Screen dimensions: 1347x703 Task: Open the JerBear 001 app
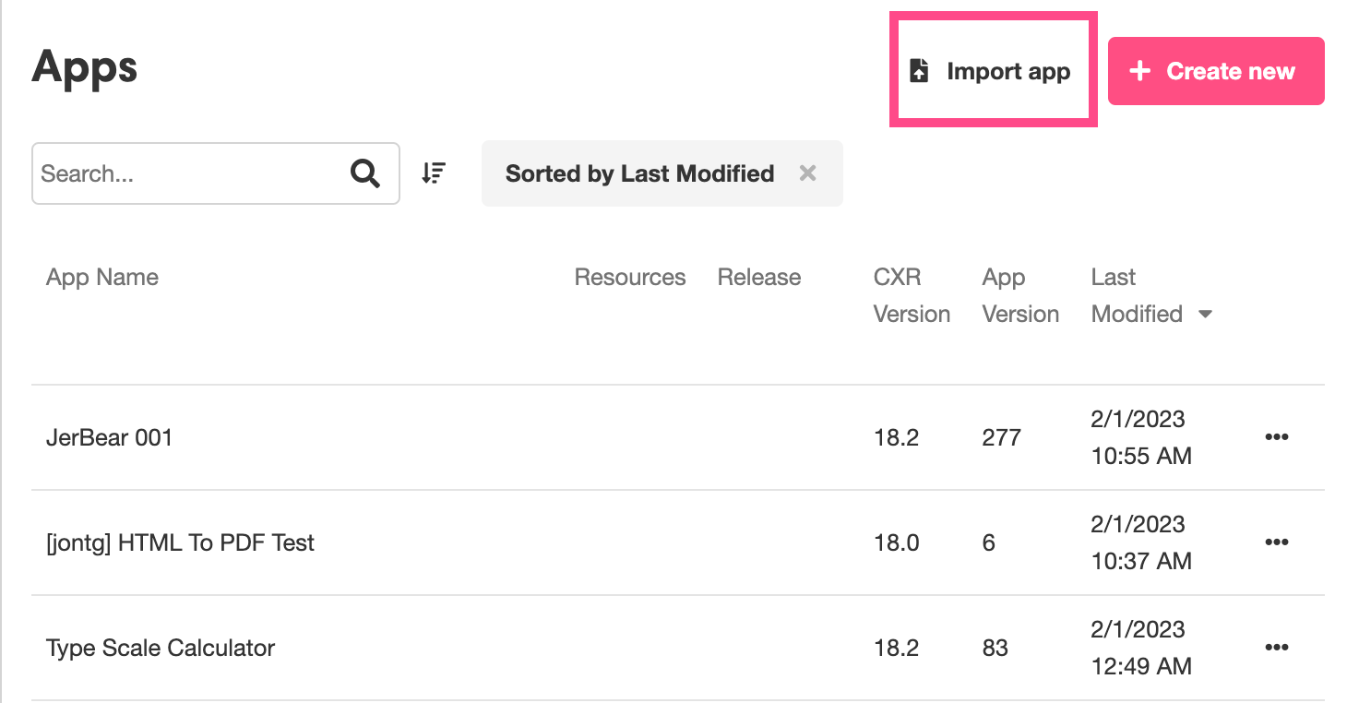[110, 437]
